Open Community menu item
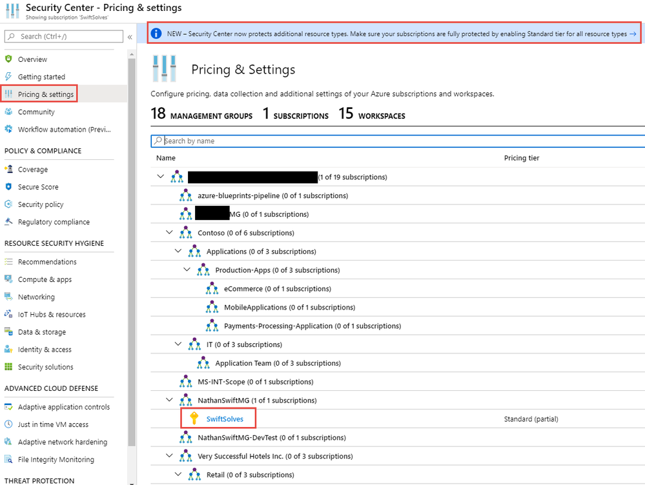Screen dimensions: 645x485 [36, 112]
